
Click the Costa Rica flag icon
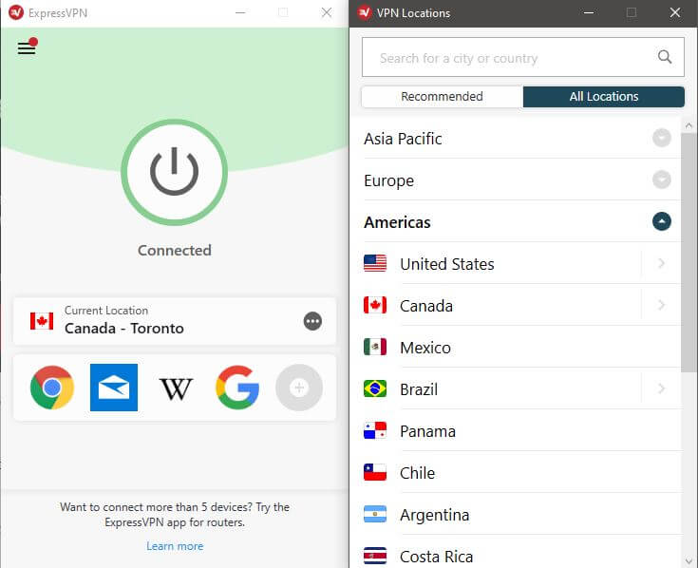coord(375,556)
